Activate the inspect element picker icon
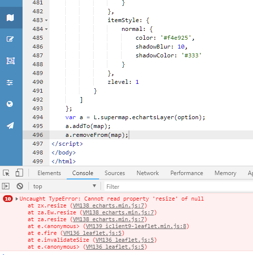253x255 pixels. (6, 173)
